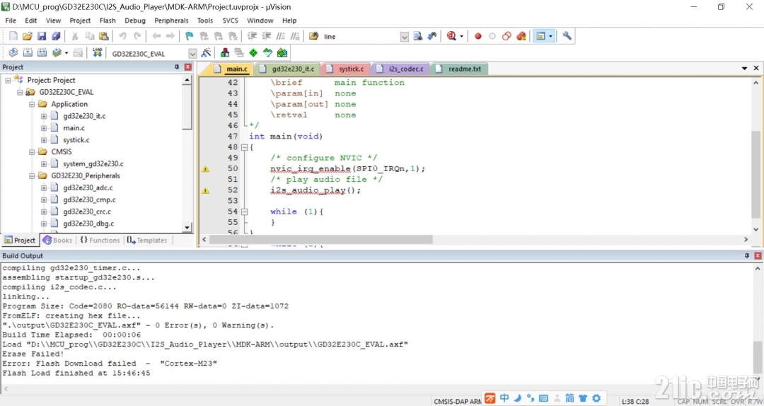Click the Manage Project Items icon
This screenshot has width=764, height=406.
point(225,52)
